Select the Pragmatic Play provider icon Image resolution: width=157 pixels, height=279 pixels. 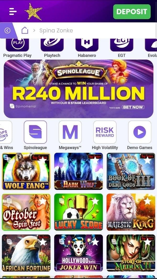[x=18, y=45]
